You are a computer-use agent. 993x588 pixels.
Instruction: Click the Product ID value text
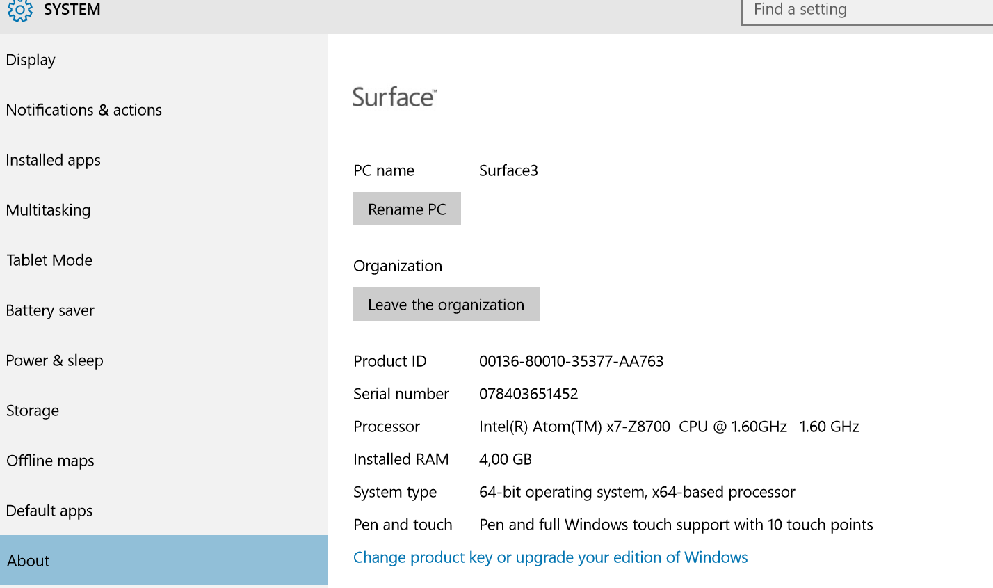click(x=571, y=361)
